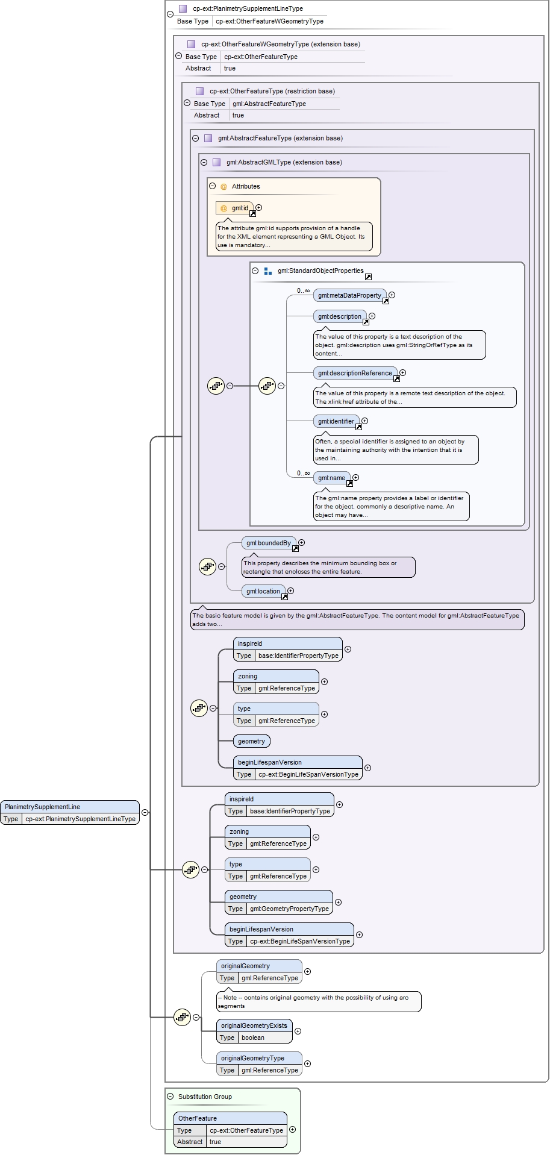Follow reference arrow on gml:descriptionReference

[x=396, y=378]
